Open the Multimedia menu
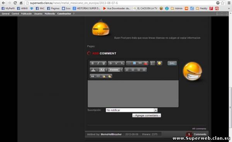The width and height of the screenshot is (232, 142). pyautogui.click(x=50, y=14)
